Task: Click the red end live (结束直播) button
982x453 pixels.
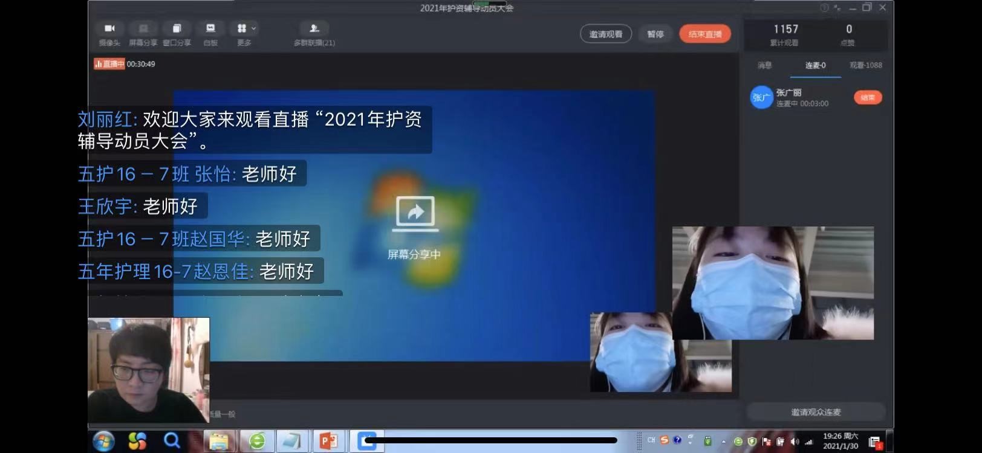Action: [x=704, y=34]
